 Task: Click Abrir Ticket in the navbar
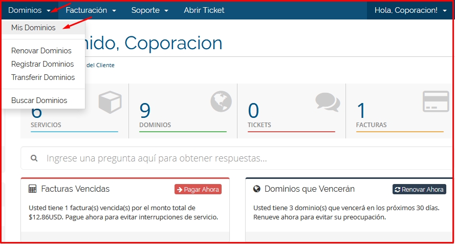[x=204, y=10]
